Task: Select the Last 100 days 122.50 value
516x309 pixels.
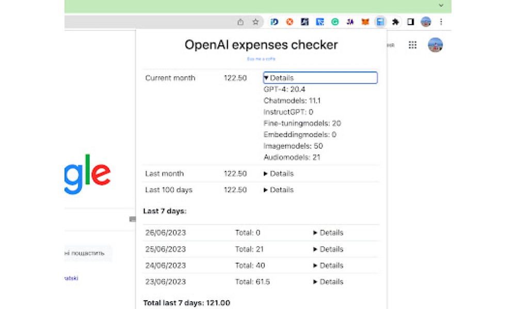Action: coord(235,190)
